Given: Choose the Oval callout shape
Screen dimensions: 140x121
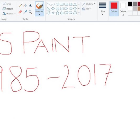Looking at the screenshot, I should point(71,13).
